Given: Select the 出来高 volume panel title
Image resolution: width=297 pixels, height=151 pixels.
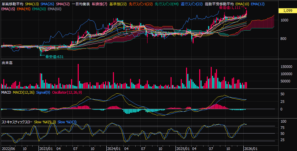Looking at the screenshot, I should point(7,62).
